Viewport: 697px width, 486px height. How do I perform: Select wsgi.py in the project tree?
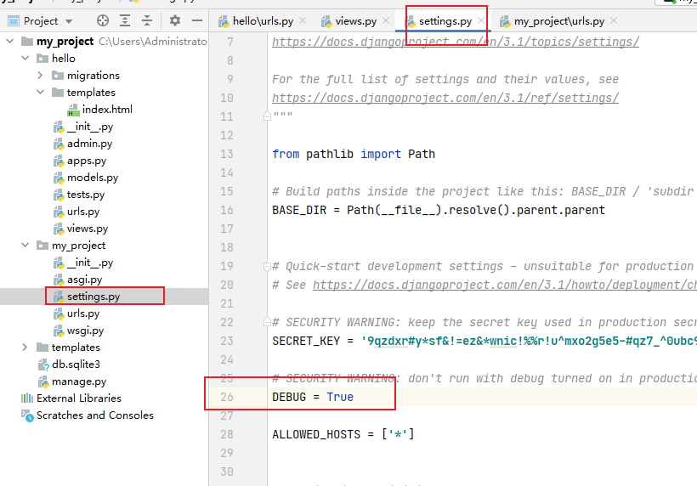85,331
